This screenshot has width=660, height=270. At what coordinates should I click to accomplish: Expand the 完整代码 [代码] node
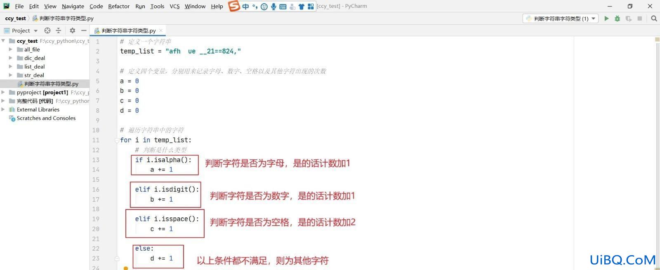coord(3,101)
